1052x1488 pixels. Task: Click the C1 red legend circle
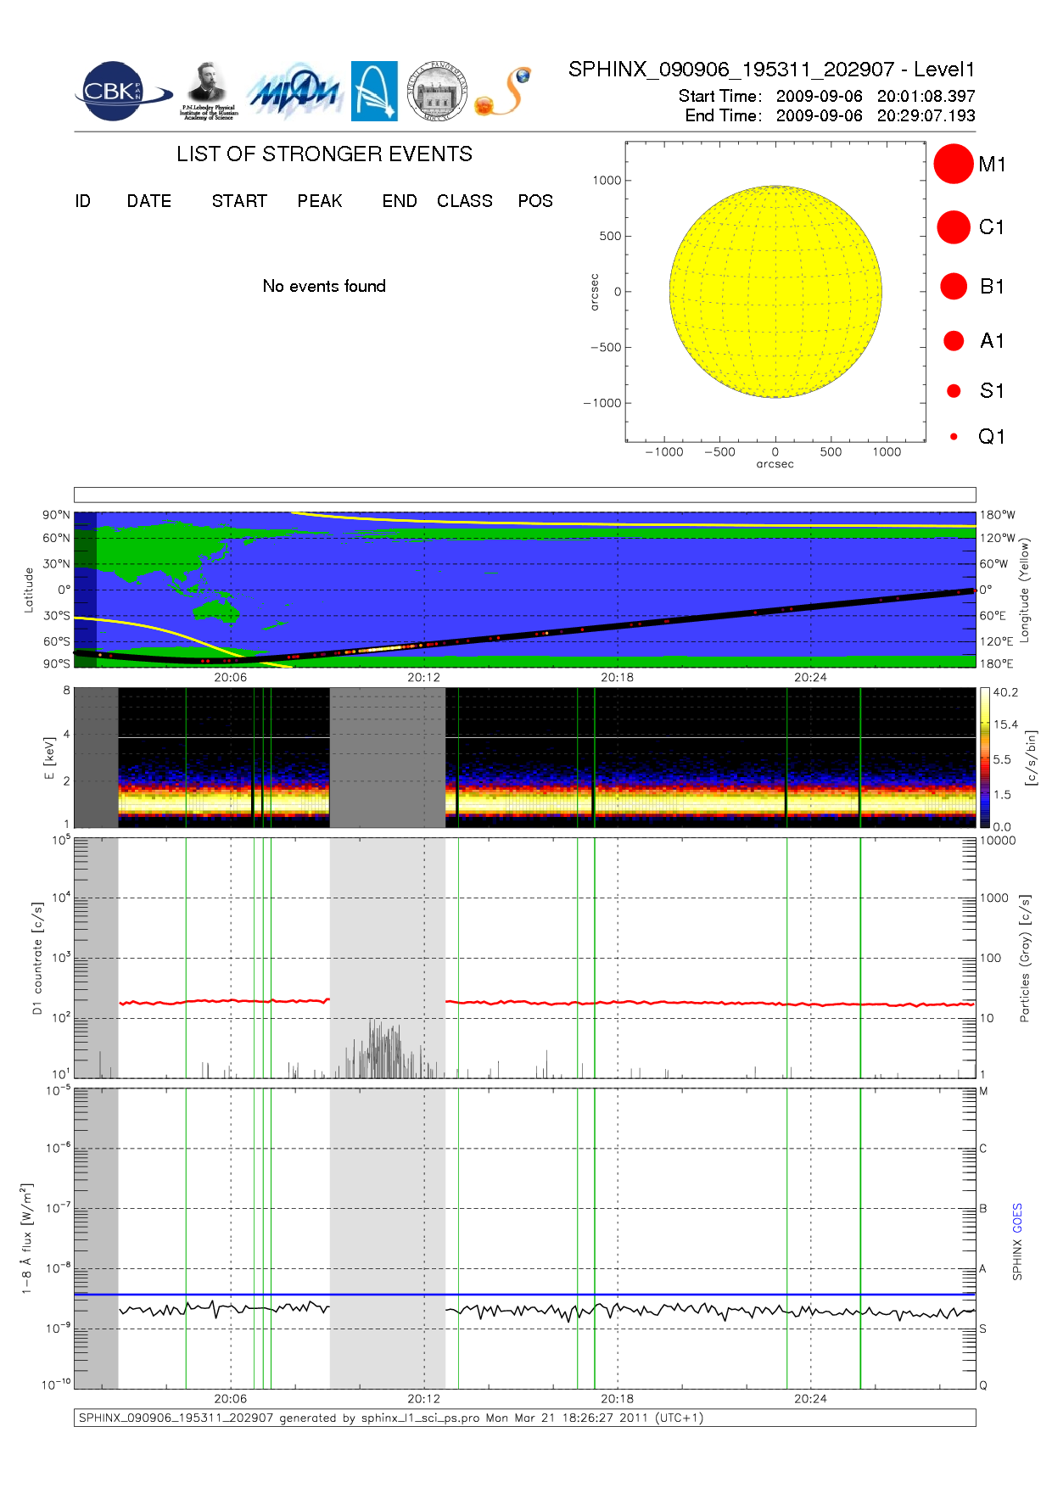click(953, 227)
